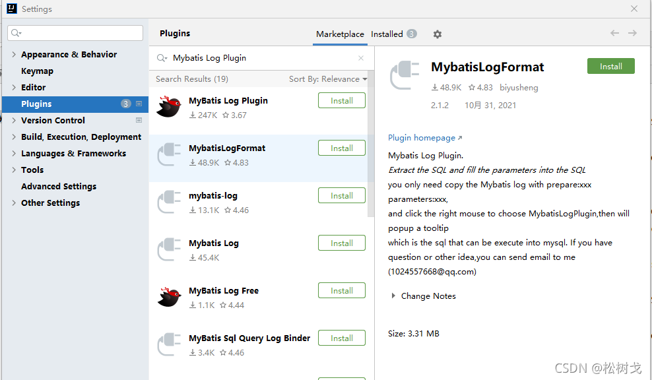
Task: Install MybatisLogFormat from the results list
Action: [342, 148]
